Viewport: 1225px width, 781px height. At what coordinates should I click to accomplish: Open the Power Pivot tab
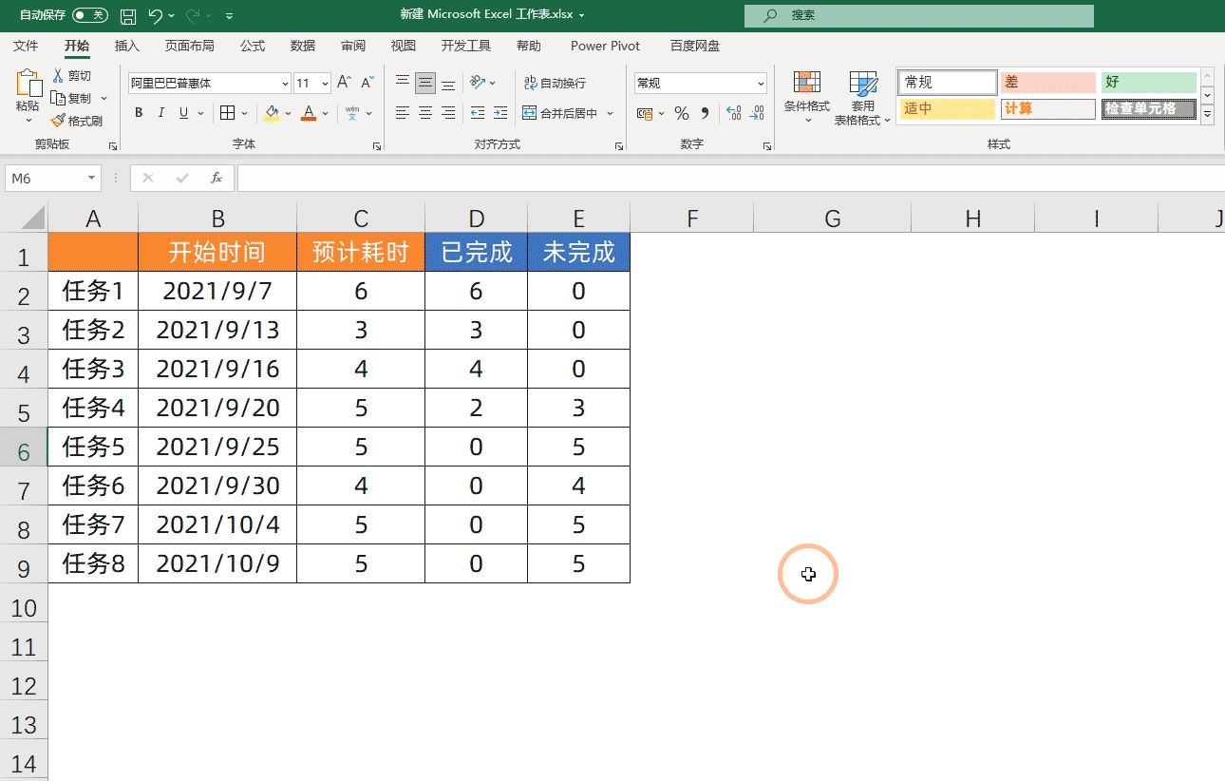[605, 46]
